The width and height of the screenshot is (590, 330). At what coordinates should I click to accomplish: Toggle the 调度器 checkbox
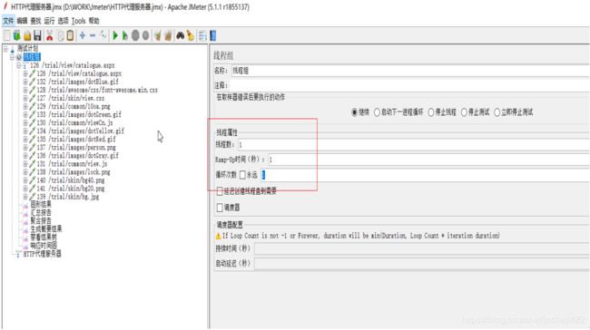point(221,208)
